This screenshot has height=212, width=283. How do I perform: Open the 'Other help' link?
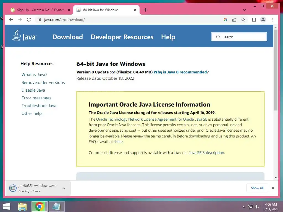(x=32, y=113)
